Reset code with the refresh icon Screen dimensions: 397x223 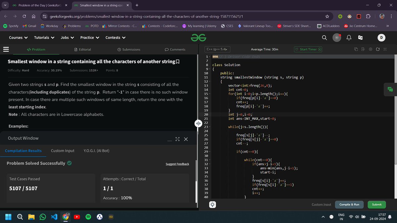tap(377, 49)
